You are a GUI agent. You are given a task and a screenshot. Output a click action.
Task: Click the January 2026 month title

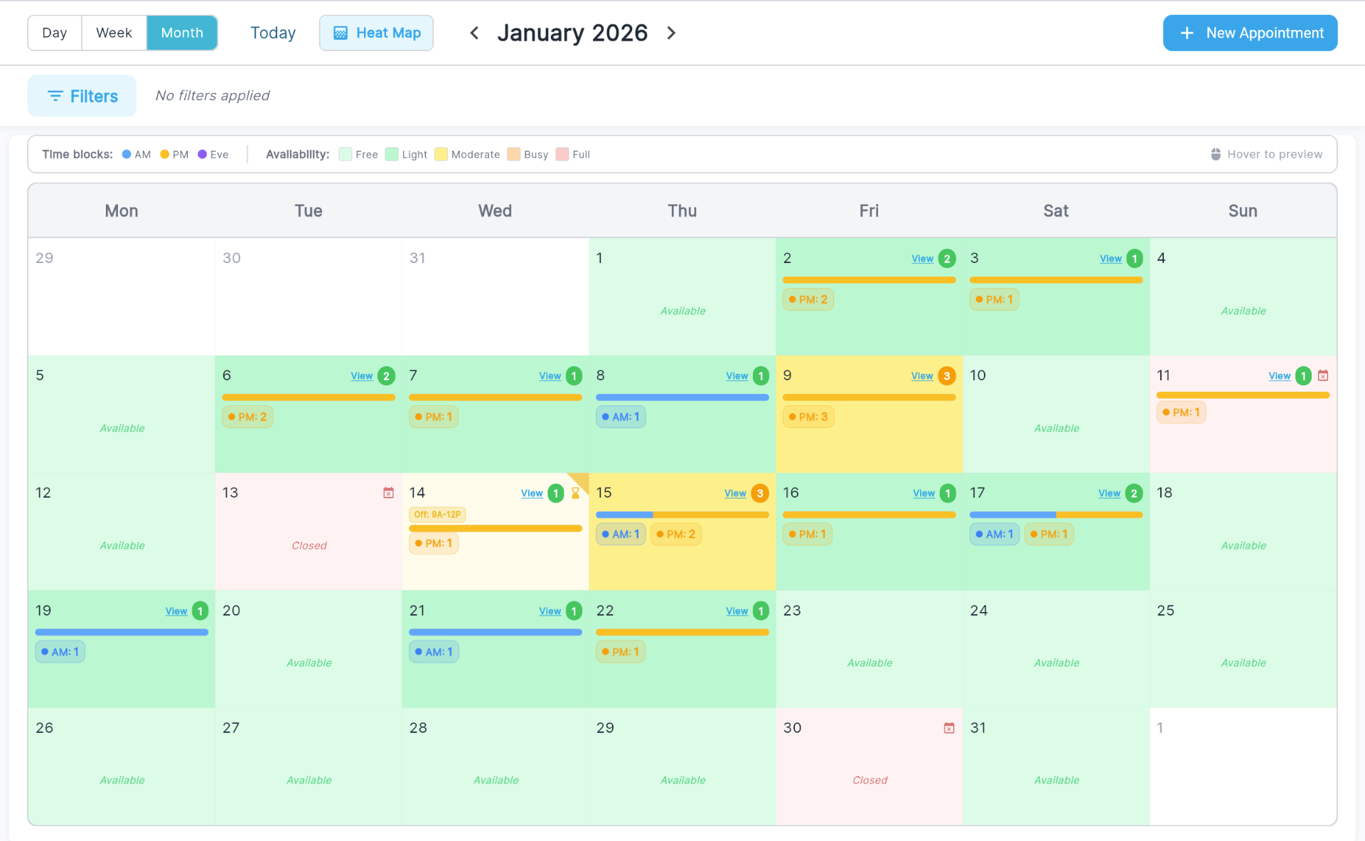click(572, 33)
